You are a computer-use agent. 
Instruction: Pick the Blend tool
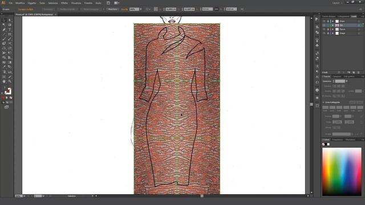pyautogui.click(x=10, y=67)
